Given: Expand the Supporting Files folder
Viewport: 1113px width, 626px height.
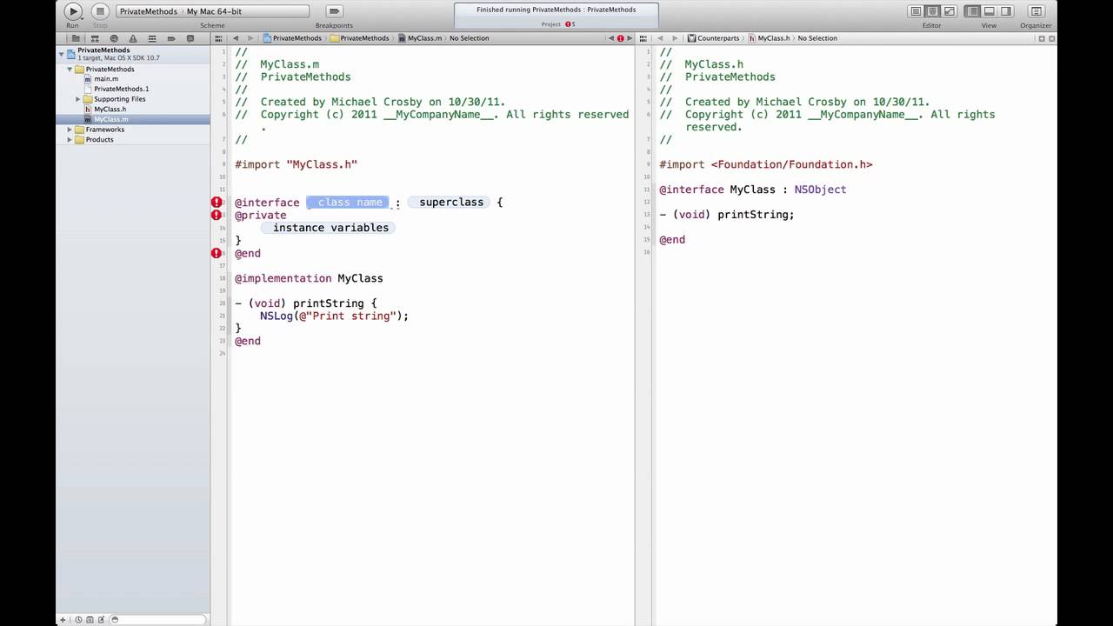Looking at the screenshot, I should pyautogui.click(x=78, y=99).
